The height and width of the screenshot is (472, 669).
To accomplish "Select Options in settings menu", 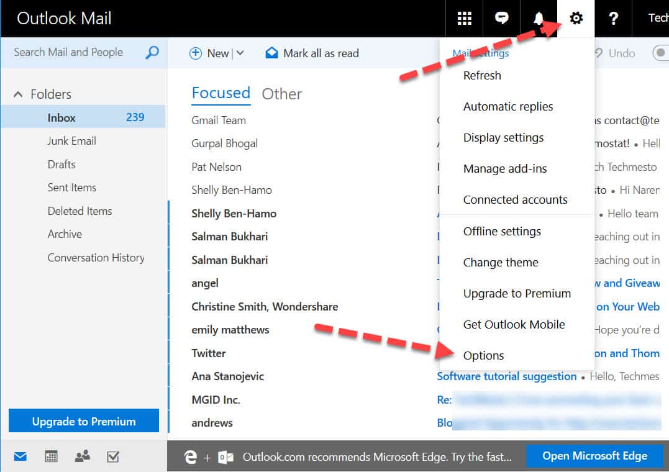I will (483, 356).
